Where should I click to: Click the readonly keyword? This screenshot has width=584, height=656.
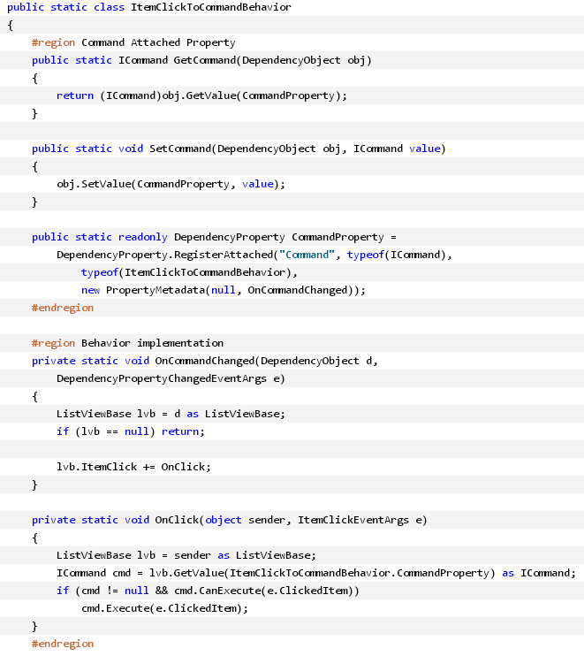coord(142,237)
